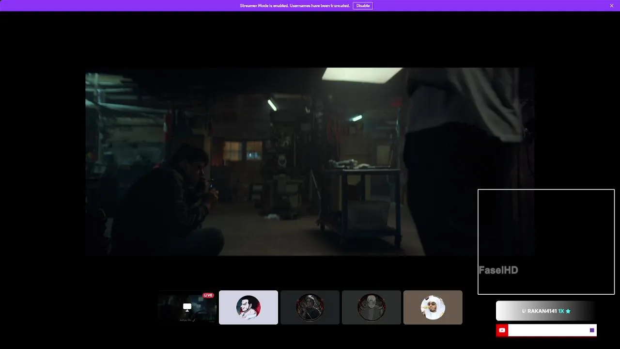Select the grey-haired figure avatar participant tile

pos(372,307)
